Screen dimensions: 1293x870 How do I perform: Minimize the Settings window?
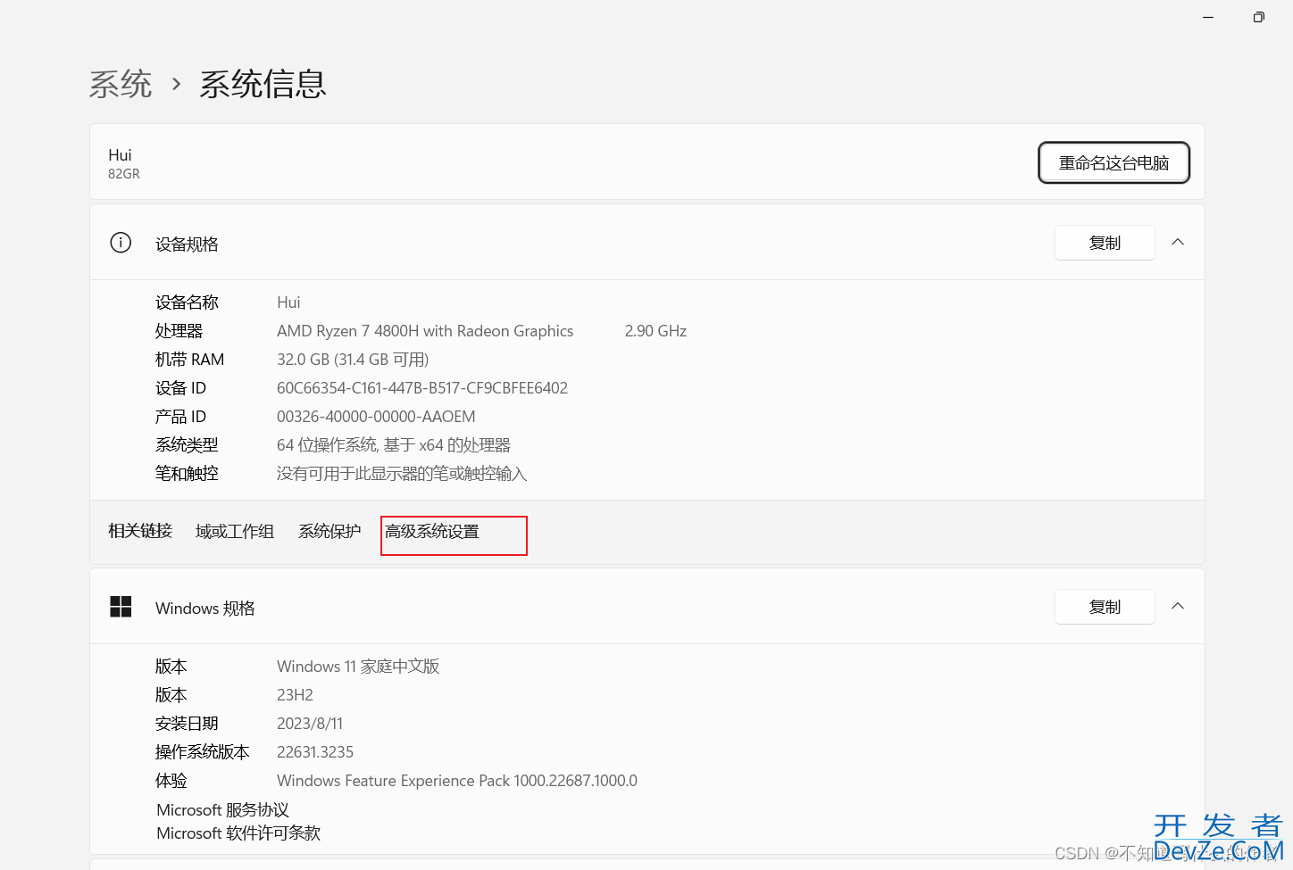tap(1208, 17)
